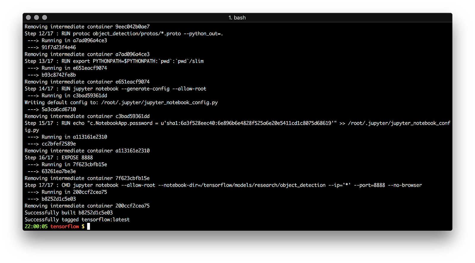Screen dimensions: 475x263
Task: Click 'Step 16/17 : EXPOSE 8888' line
Action: (x=59, y=158)
